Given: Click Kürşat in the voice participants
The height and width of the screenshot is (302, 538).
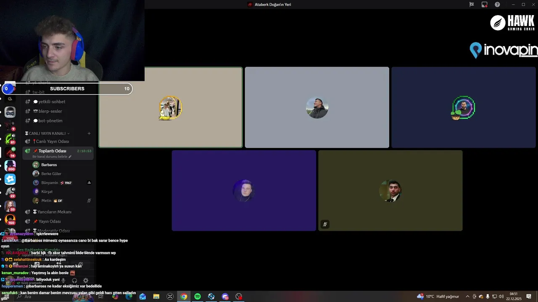Looking at the screenshot, I should click(x=62, y=192).
